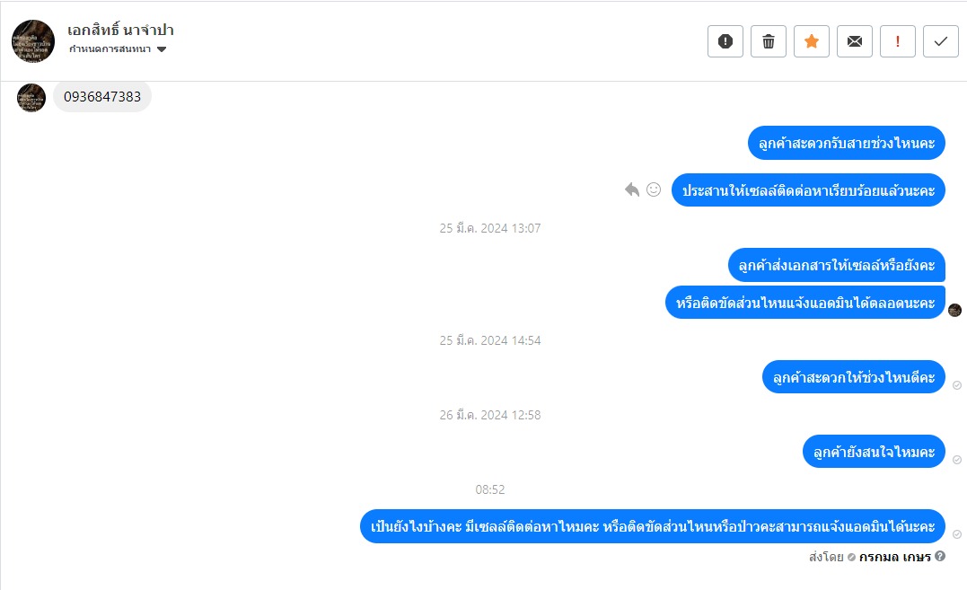
Task: Select message ลูกค้าสะดวกรับสายช่วงไหนคะ
Action: click(x=847, y=143)
